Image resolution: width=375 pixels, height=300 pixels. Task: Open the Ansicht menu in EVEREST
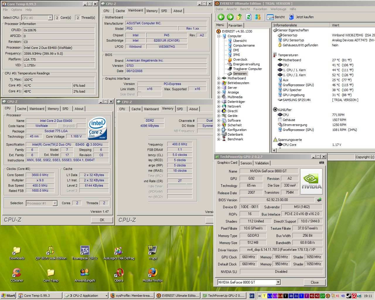(x=231, y=9)
